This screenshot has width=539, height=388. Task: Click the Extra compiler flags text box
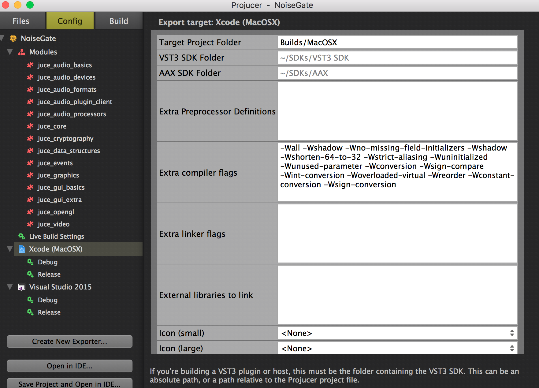(x=397, y=172)
